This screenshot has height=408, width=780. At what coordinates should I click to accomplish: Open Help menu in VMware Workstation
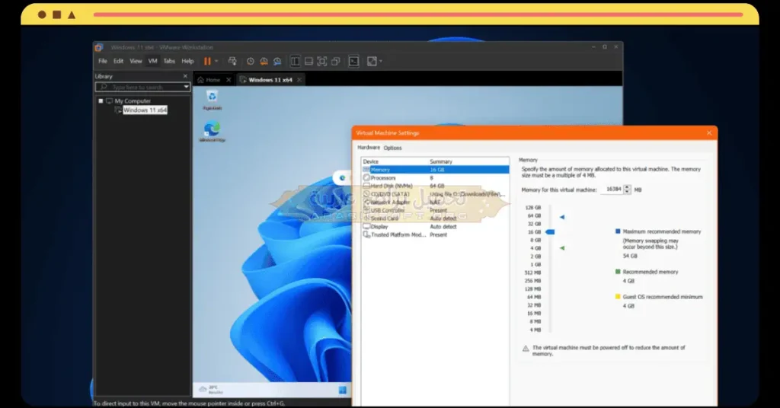pos(187,61)
